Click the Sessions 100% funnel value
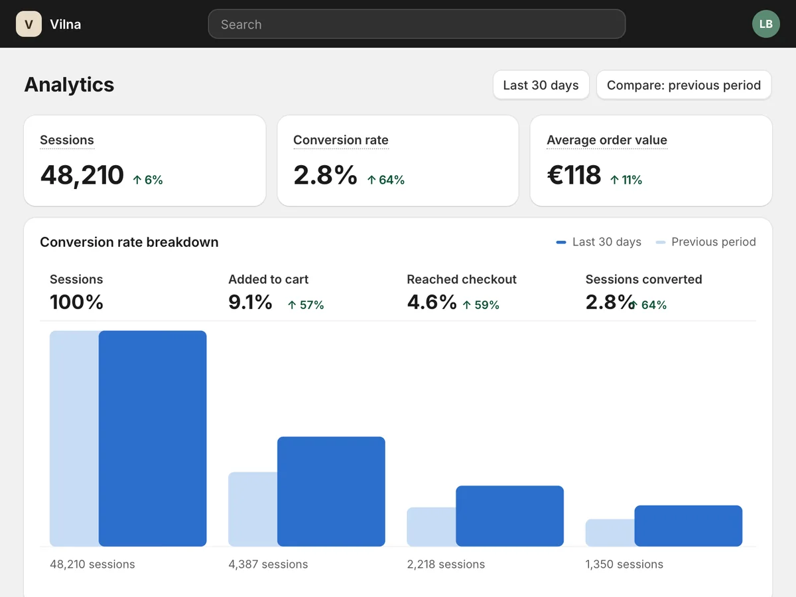This screenshot has width=796, height=597. click(77, 302)
